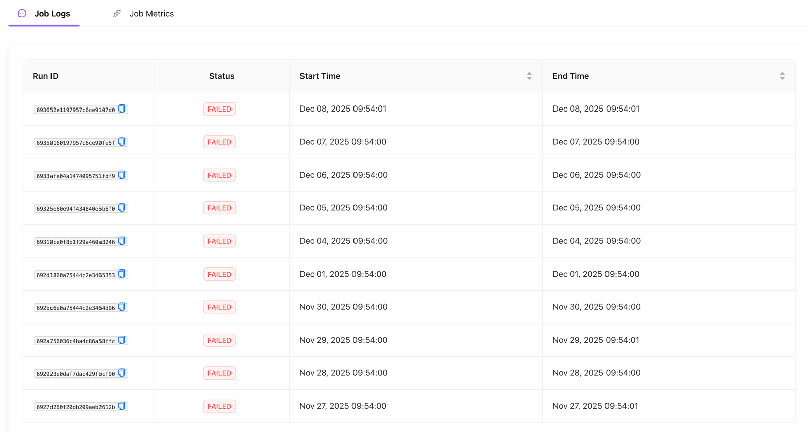The height and width of the screenshot is (432, 808).
Task: Sort table by Start Time arrows
Action: point(529,76)
